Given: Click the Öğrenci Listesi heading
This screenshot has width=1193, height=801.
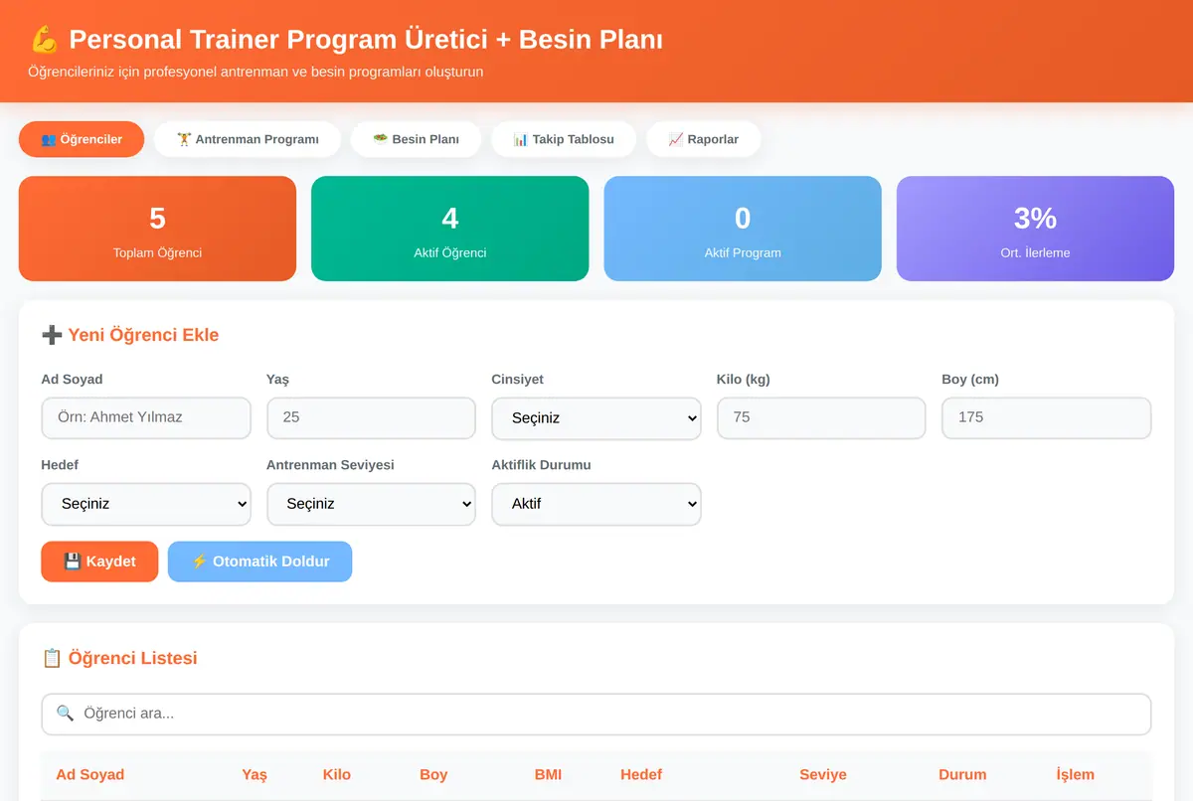Looking at the screenshot, I should tap(132, 658).
